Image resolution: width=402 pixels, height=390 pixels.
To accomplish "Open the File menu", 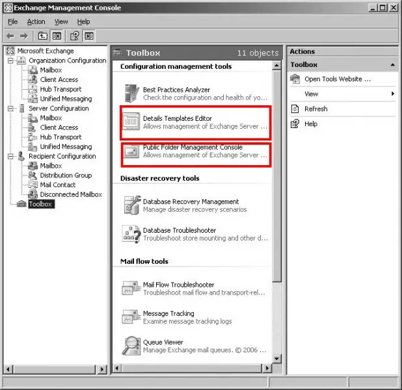I will [x=13, y=22].
